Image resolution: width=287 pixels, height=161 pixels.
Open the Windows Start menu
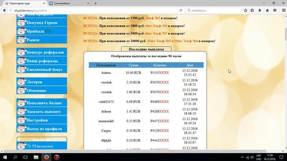pos(5,157)
